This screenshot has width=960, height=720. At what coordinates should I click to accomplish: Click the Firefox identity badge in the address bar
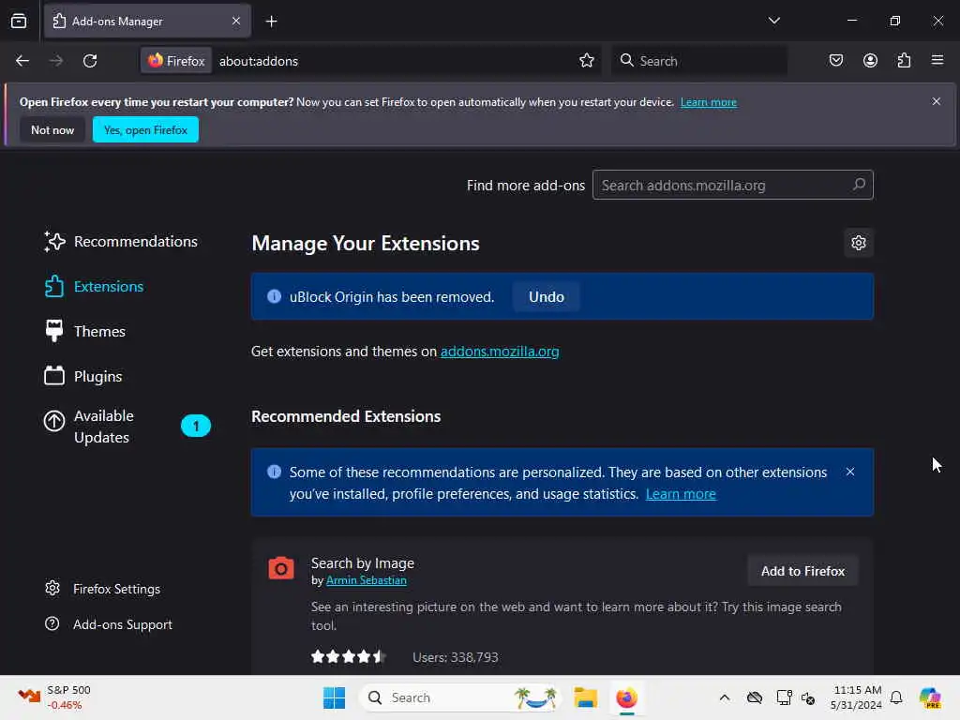tap(176, 61)
